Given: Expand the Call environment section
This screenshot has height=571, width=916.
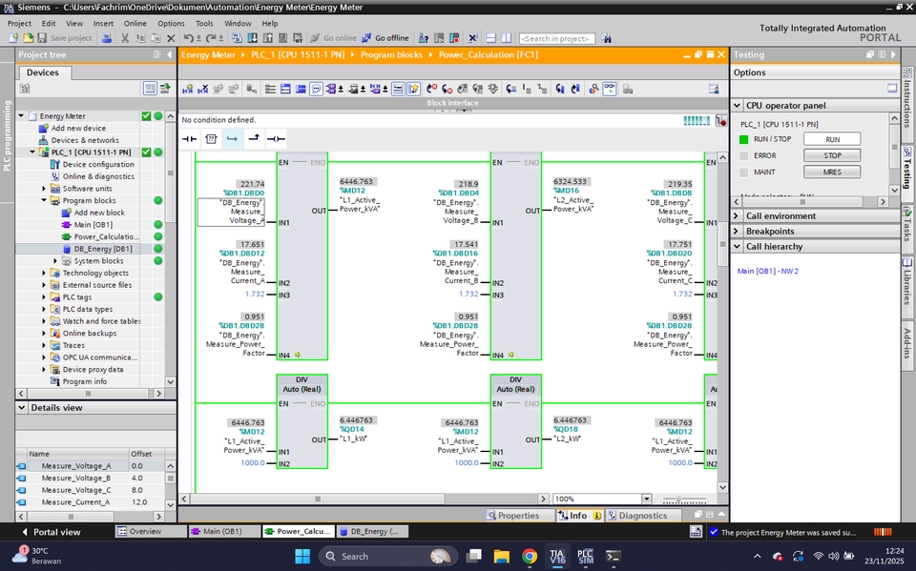Looking at the screenshot, I should tap(737, 215).
